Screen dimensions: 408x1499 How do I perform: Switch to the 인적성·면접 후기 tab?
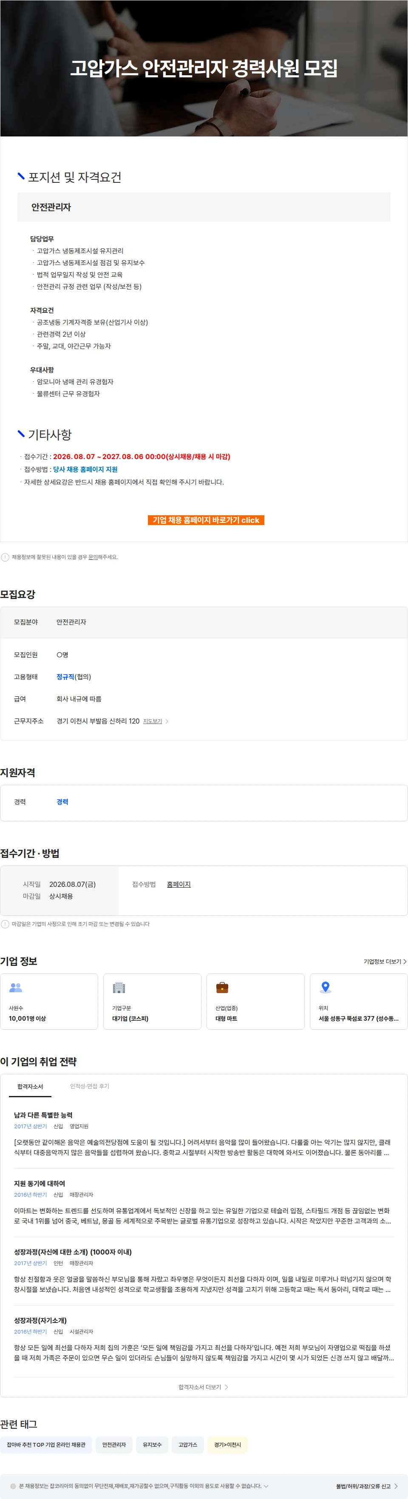[90, 1087]
